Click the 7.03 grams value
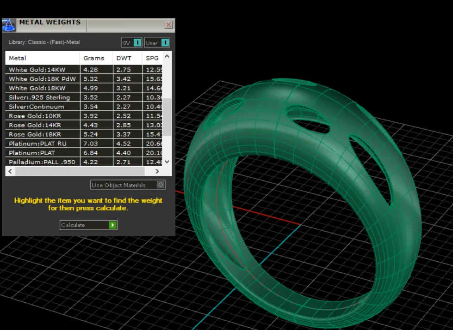 pos(90,144)
